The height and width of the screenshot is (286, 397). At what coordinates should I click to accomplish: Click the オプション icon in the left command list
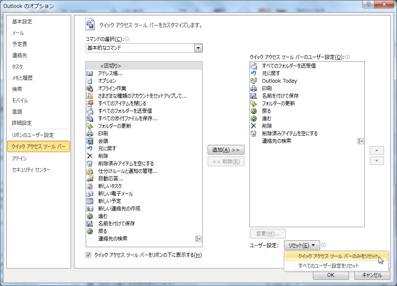click(90, 81)
